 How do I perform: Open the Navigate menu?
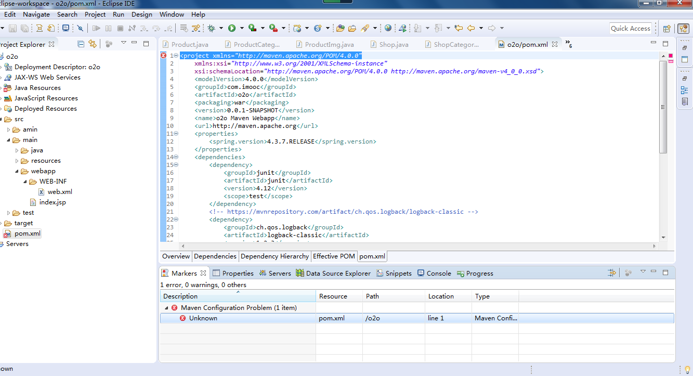coord(36,15)
